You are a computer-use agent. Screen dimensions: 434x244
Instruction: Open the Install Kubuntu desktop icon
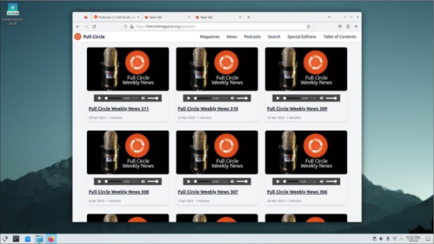(x=13, y=14)
